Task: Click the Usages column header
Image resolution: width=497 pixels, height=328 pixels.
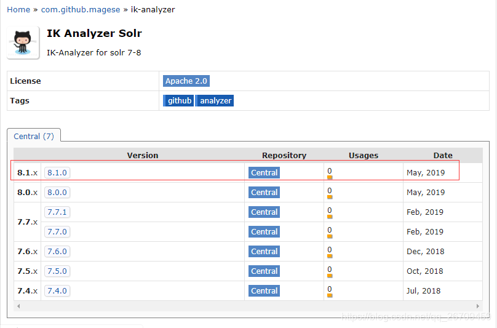Action: click(364, 156)
